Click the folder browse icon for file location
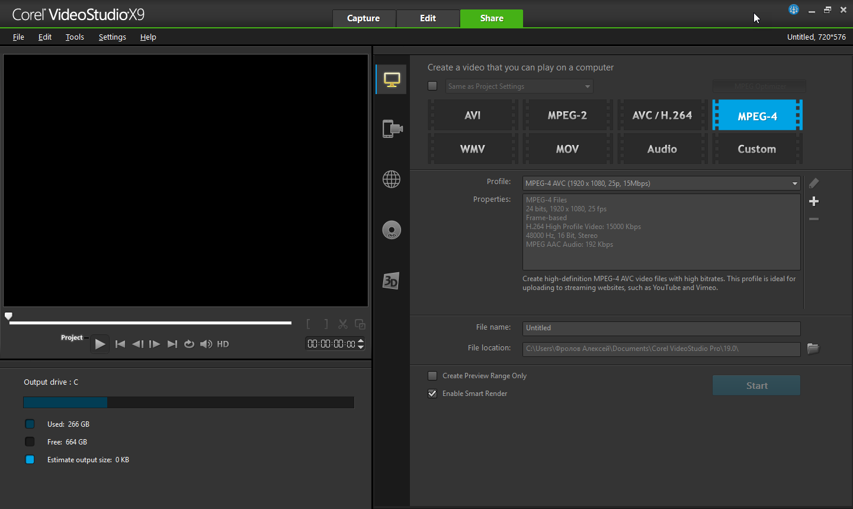This screenshot has height=509, width=853. click(813, 349)
